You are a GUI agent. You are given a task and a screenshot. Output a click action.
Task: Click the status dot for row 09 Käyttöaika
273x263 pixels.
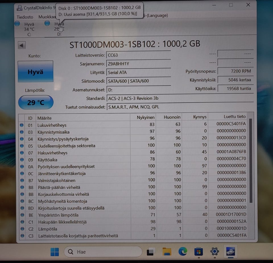coord(22,160)
